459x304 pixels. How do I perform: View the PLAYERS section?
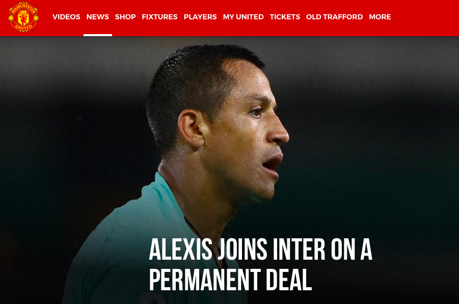coord(200,17)
